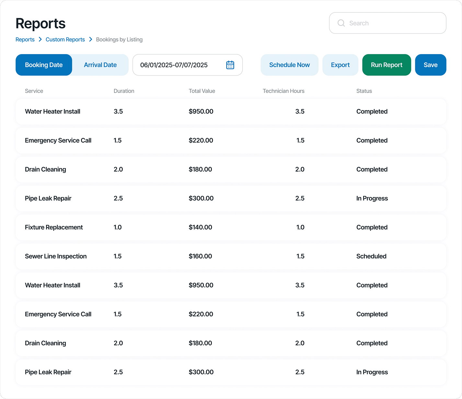462x399 pixels.
Task: Click Technician Hours value in Sewer Line Inspection row
Action: [x=300, y=256]
